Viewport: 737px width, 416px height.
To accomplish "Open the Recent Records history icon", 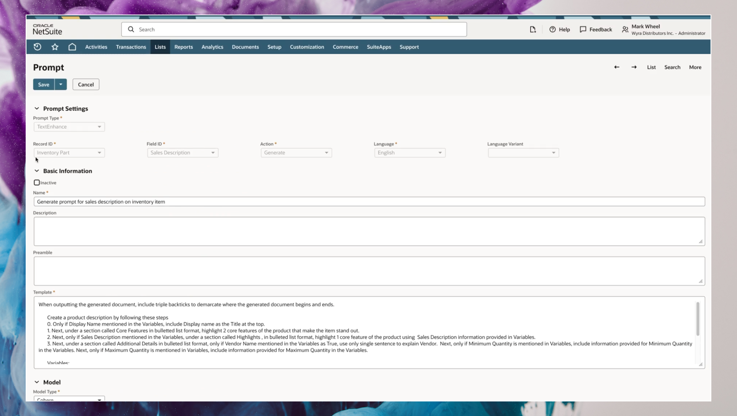I will 38,47.
